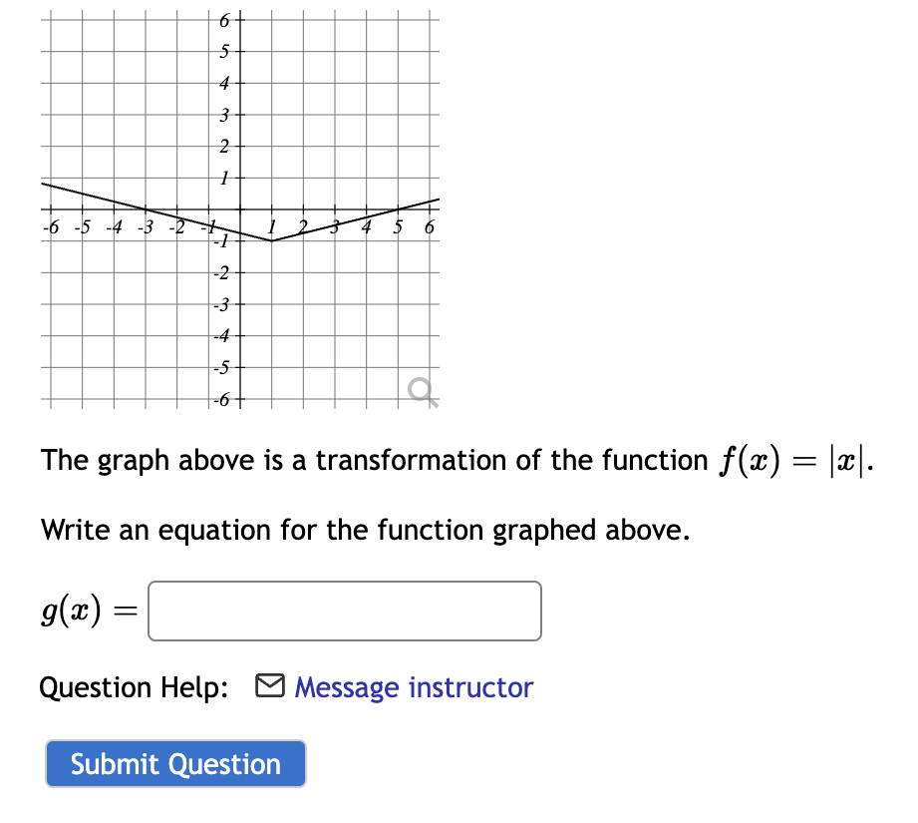The image size is (918, 823).
Task: Click the x-axis label 3
Action: pos(333,227)
